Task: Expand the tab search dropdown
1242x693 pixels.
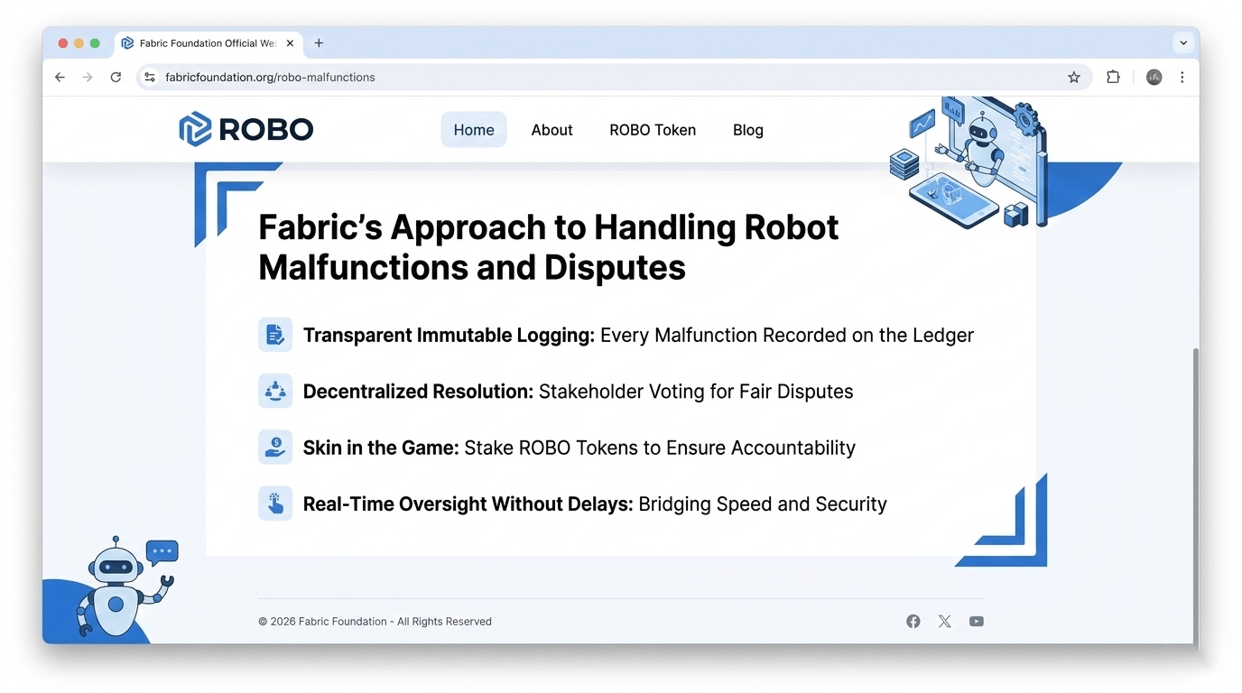Action: pyautogui.click(x=1183, y=43)
